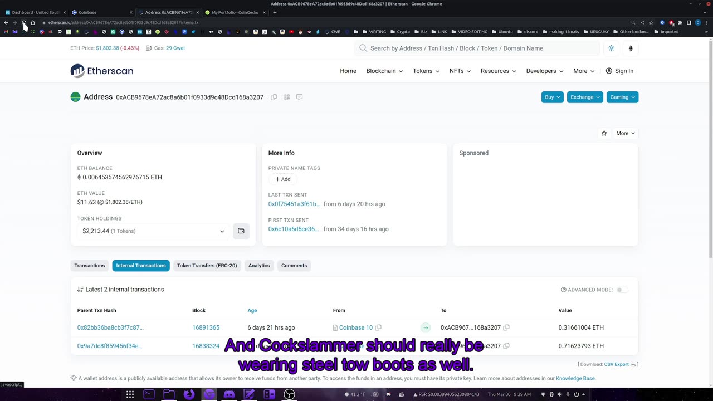Expand the Blockchain menu
Image resolution: width=713 pixels, height=401 pixels.
click(384, 71)
